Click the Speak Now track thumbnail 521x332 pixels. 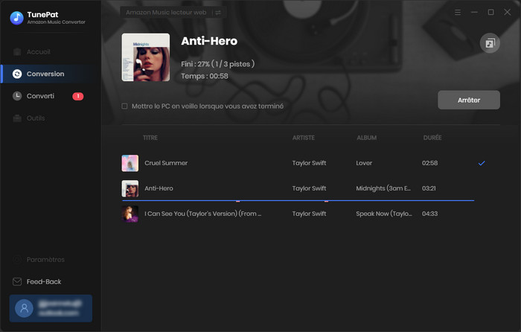point(130,214)
